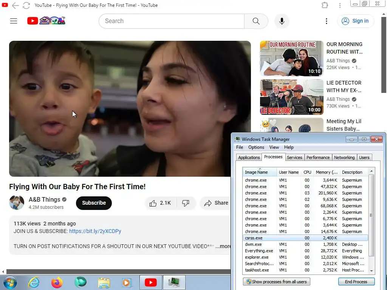Screen dimensions: 387x290
Task: Select chrome.exe using 201,960 K memory
Action: (x=305, y=193)
